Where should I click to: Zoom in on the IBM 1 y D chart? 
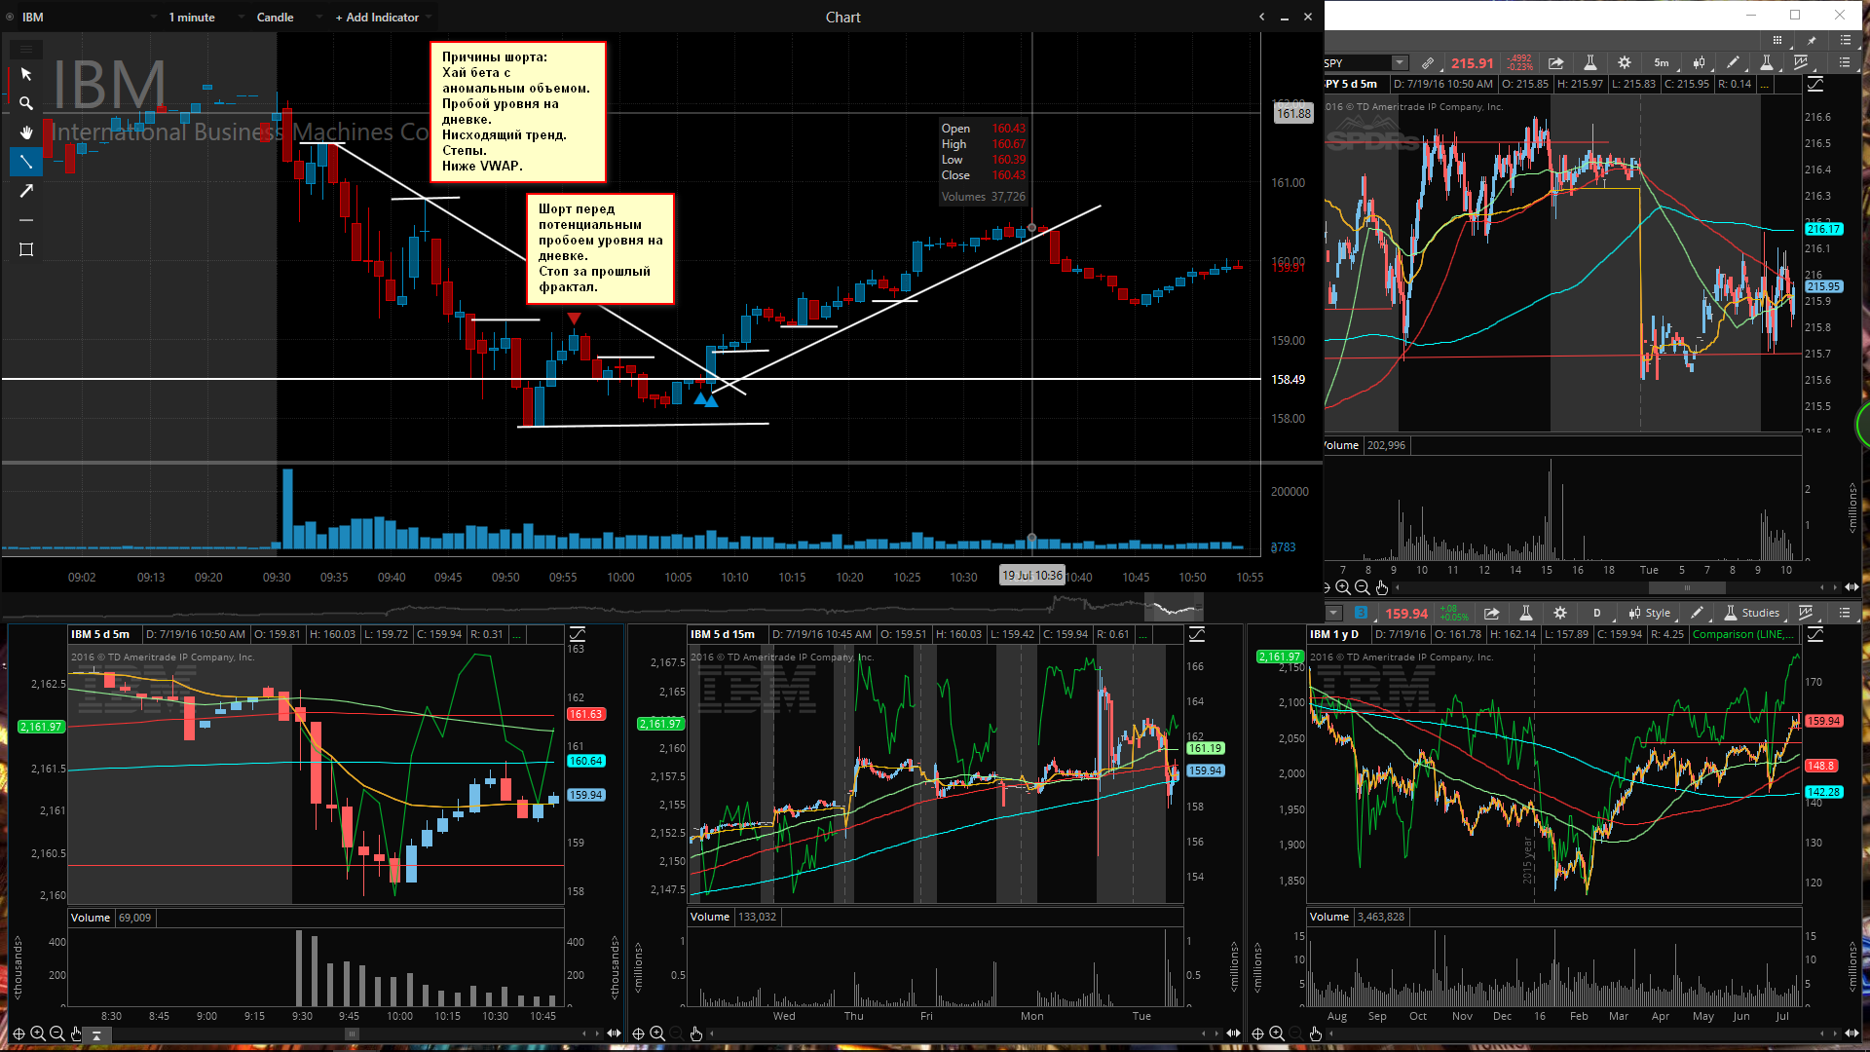[1277, 1033]
